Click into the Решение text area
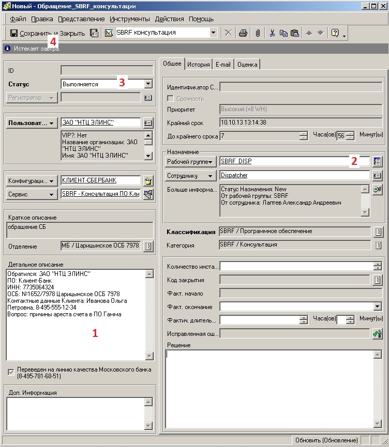The width and height of the screenshot is (389, 447). [x=270, y=389]
